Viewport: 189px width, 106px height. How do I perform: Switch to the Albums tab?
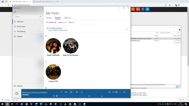[x=67, y=18]
